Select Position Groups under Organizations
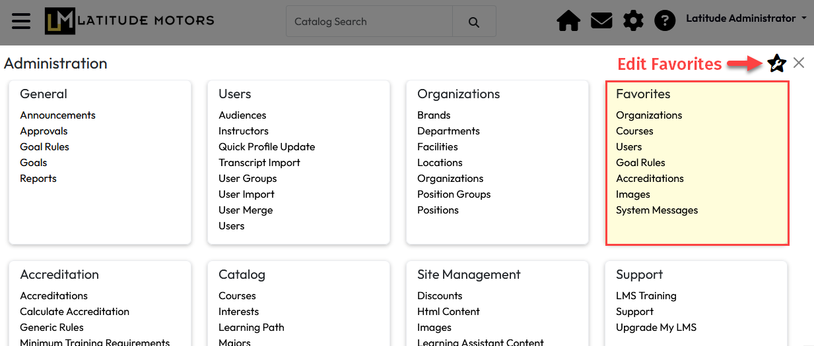 (454, 194)
